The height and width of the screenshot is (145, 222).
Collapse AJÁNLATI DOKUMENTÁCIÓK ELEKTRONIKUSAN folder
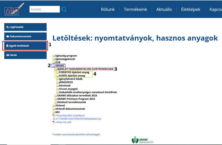click(x=85, y=69)
